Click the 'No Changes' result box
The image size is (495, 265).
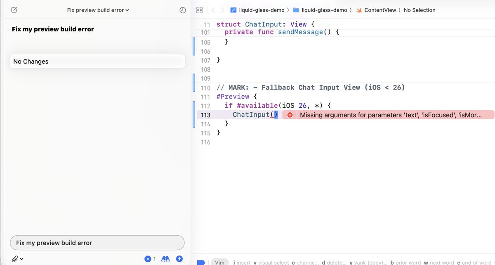click(97, 62)
